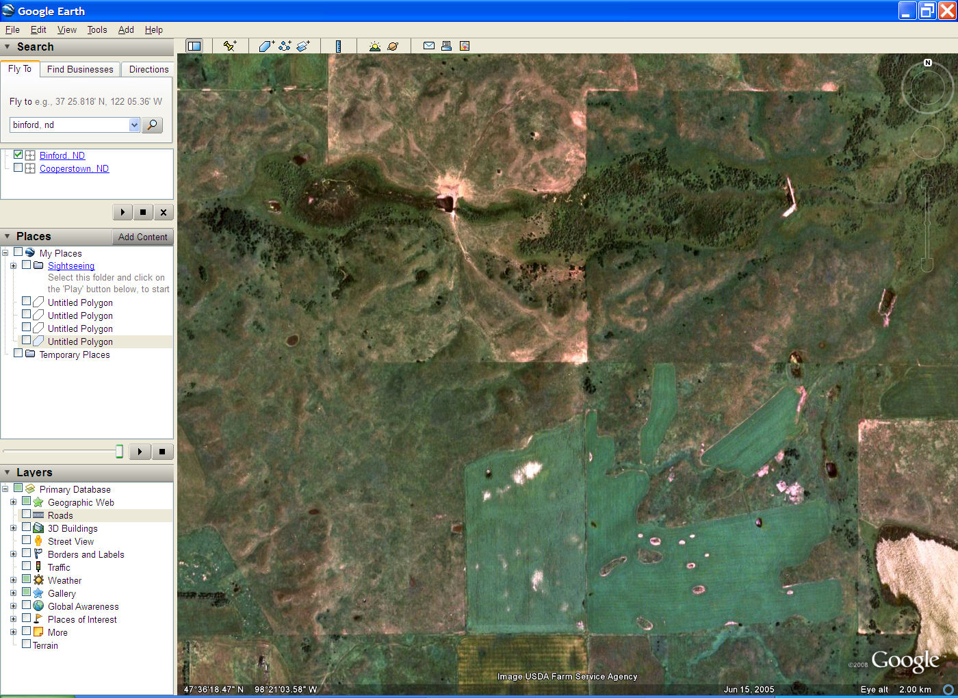Expand the More layer node
Screen dimensions: 958x698
(x=13, y=632)
